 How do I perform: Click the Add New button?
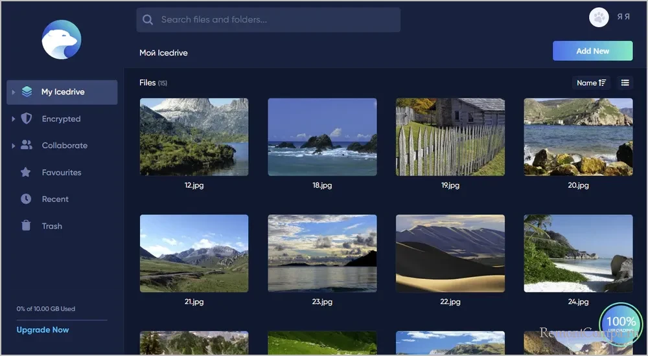tap(592, 51)
